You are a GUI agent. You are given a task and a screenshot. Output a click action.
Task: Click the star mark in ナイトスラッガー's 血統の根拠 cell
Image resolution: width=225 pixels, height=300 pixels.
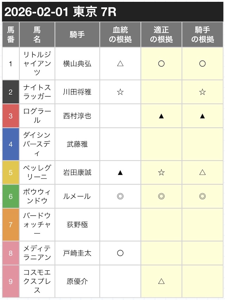120,92
